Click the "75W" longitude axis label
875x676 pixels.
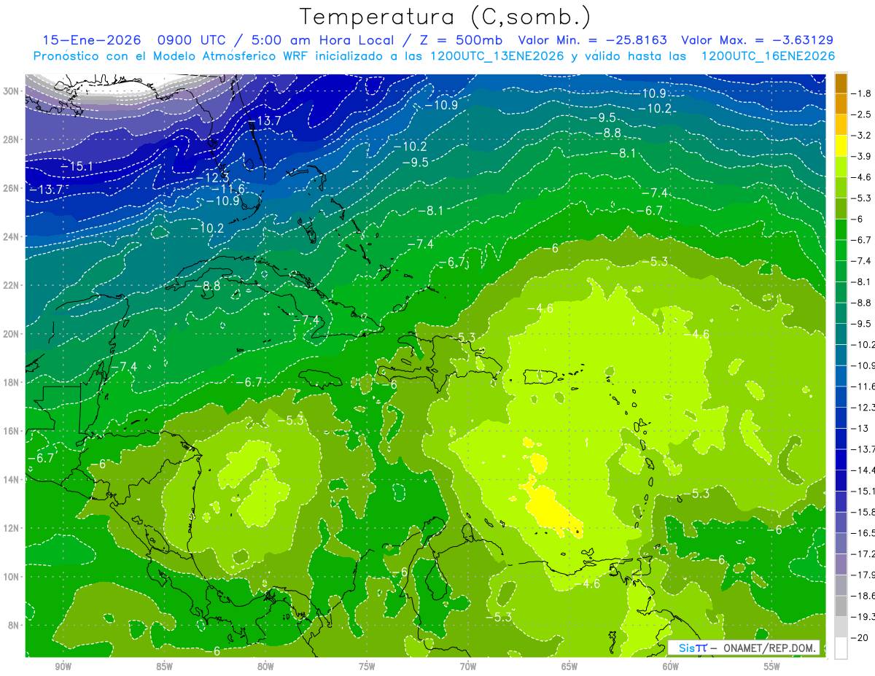(367, 667)
